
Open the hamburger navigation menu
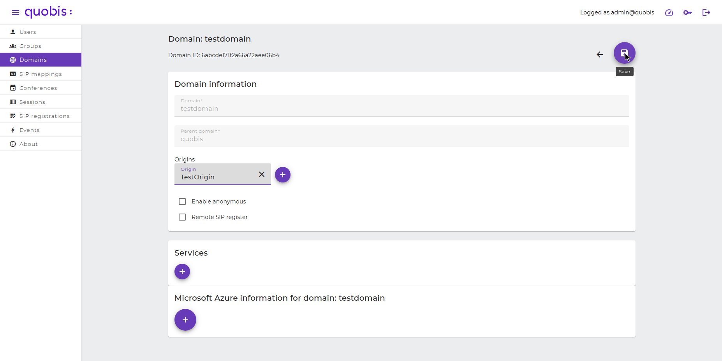(x=16, y=12)
